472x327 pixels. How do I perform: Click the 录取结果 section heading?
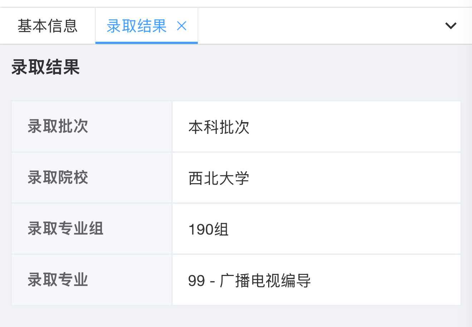[x=45, y=67]
